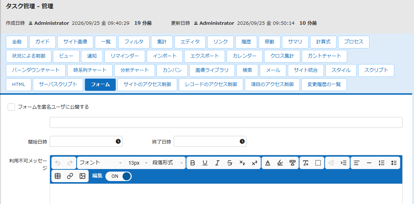Click the undo arrow in editor toolbar
Viewport: 414px width, 204px height.
click(x=58, y=163)
